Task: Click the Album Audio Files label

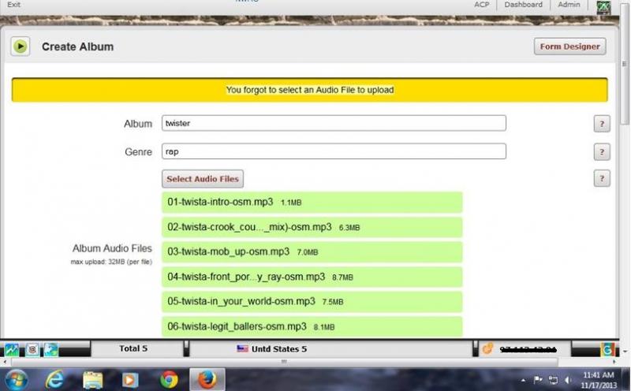Action: (112, 248)
